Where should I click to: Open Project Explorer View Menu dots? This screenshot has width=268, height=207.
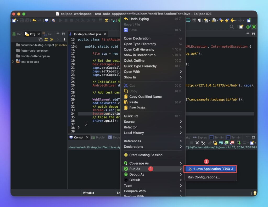tap(64, 40)
